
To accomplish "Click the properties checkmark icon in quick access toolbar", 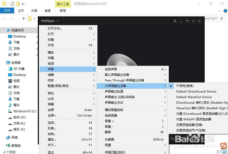I will 12,4.
